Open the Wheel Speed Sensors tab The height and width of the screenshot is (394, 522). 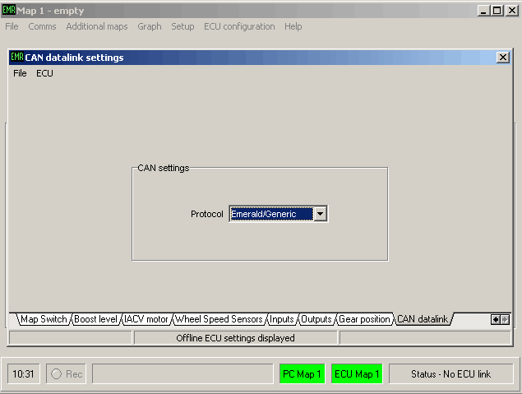(219, 319)
